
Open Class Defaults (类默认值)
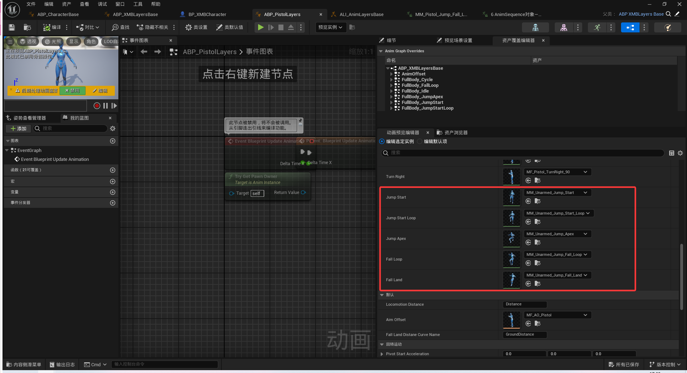230,27
